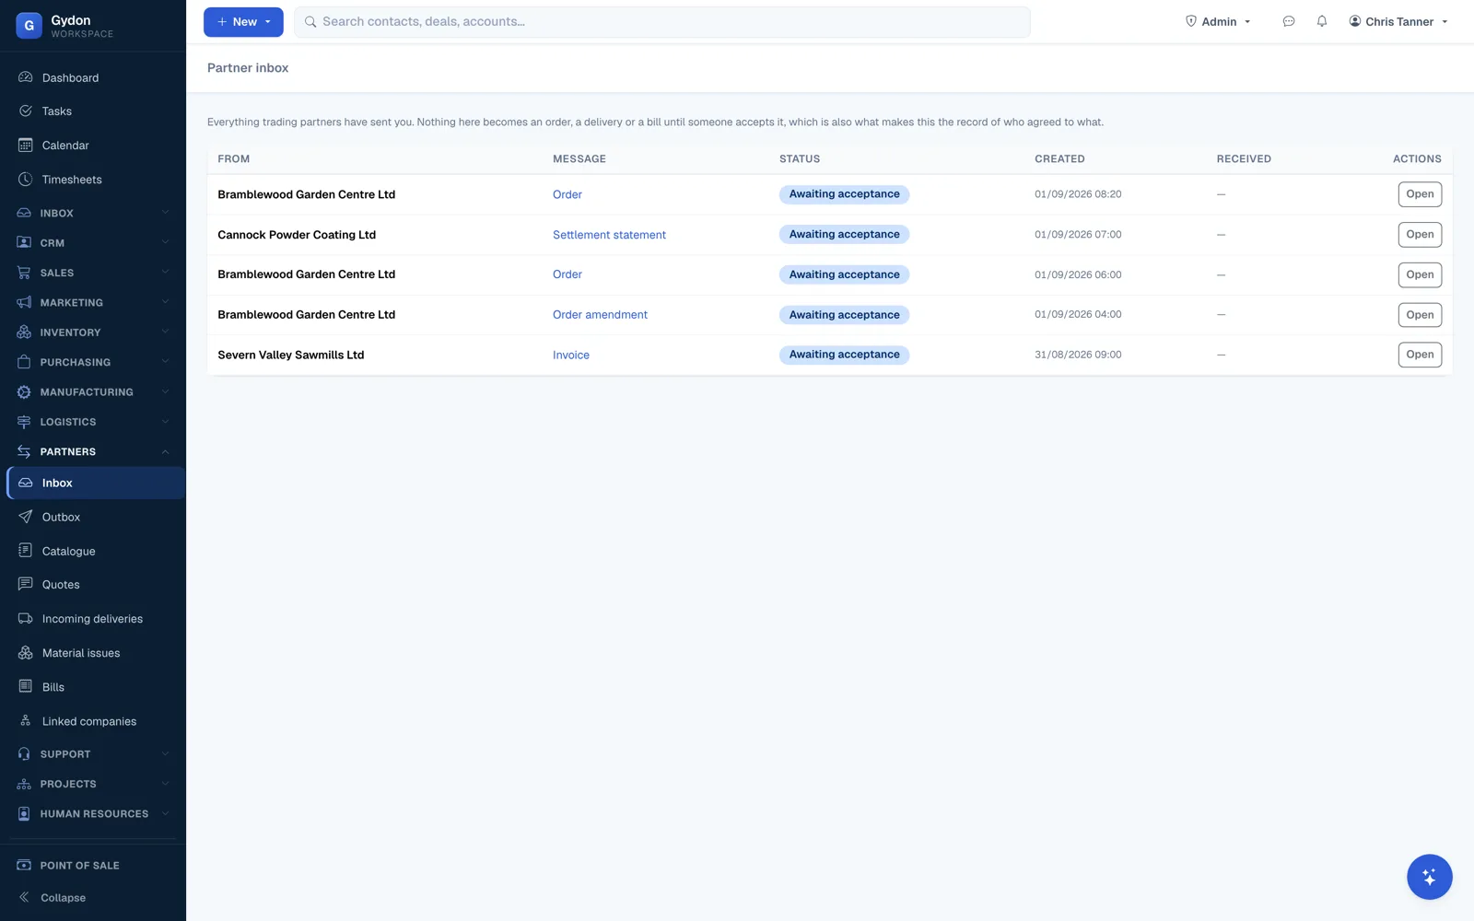Image resolution: width=1474 pixels, height=921 pixels.
Task: Click the FROM column header
Action: point(234,158)
